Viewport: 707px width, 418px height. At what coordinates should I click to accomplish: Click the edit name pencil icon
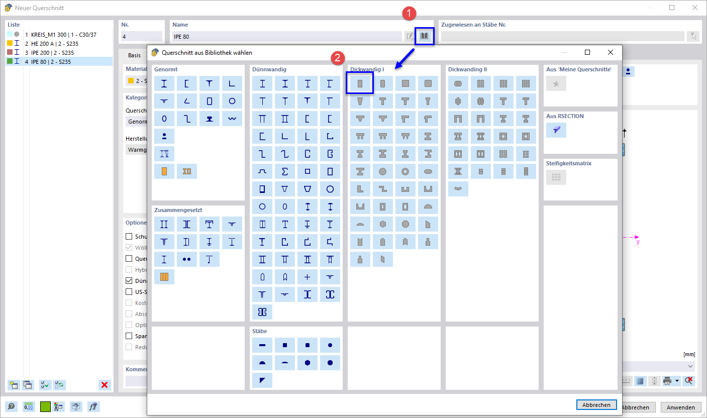[x=410, y=36]
